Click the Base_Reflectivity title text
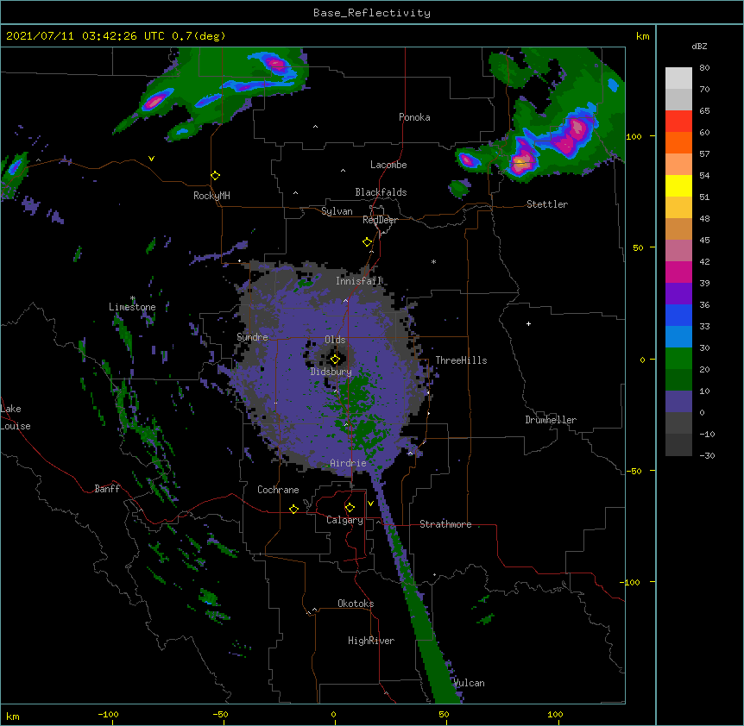The width and height of the screenshot is (744, 726). click(x=371, y=13)
